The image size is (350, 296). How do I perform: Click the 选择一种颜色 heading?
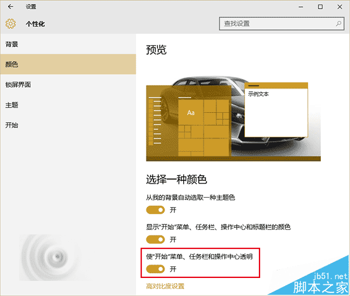(177, 179)
